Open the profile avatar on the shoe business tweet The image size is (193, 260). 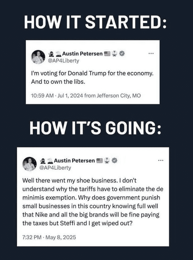click(29, 164)
